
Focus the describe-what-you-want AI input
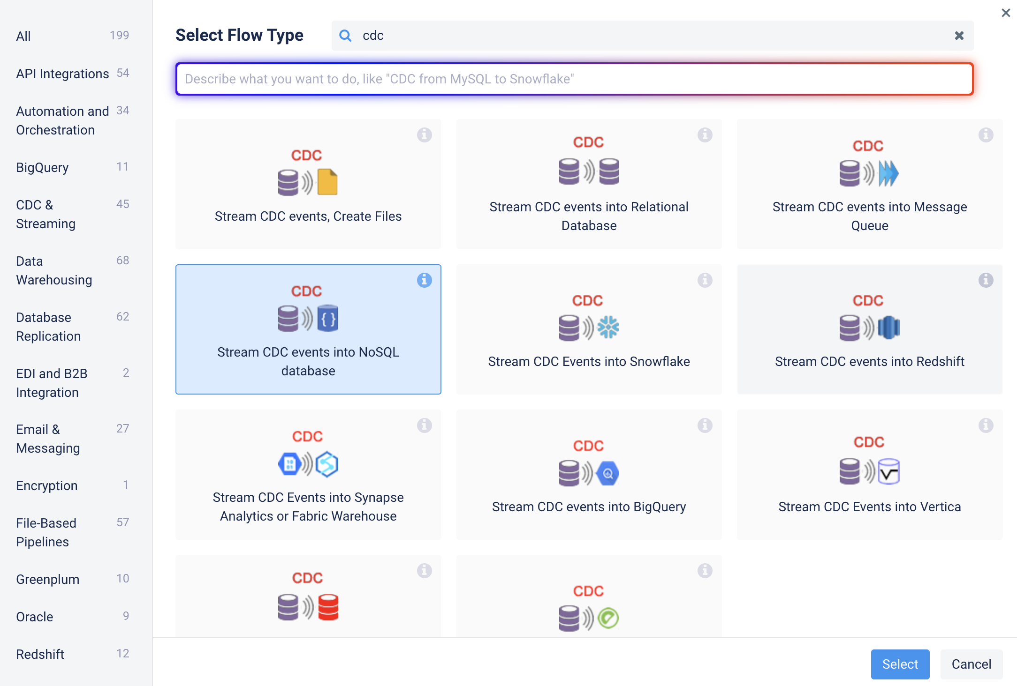tap(574, 79)
